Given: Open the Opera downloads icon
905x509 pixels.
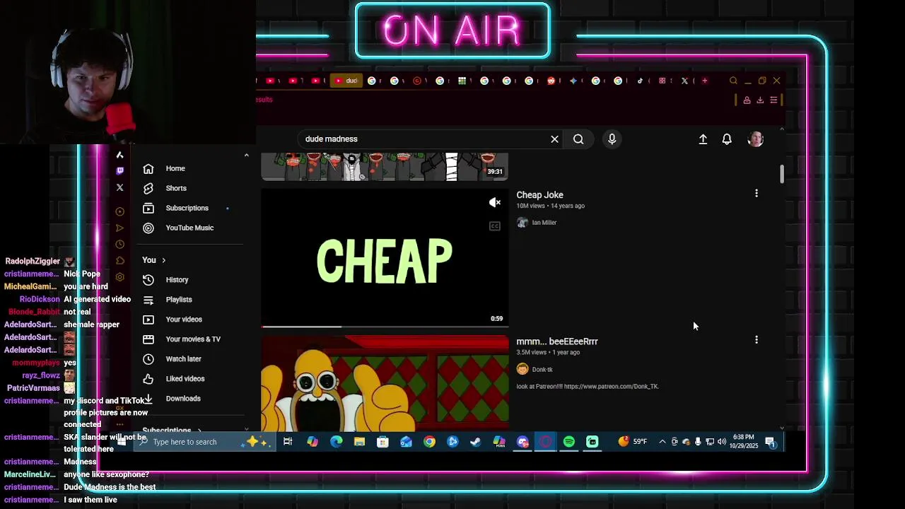Looking at the screenshot, I should (x=760, y=100).
